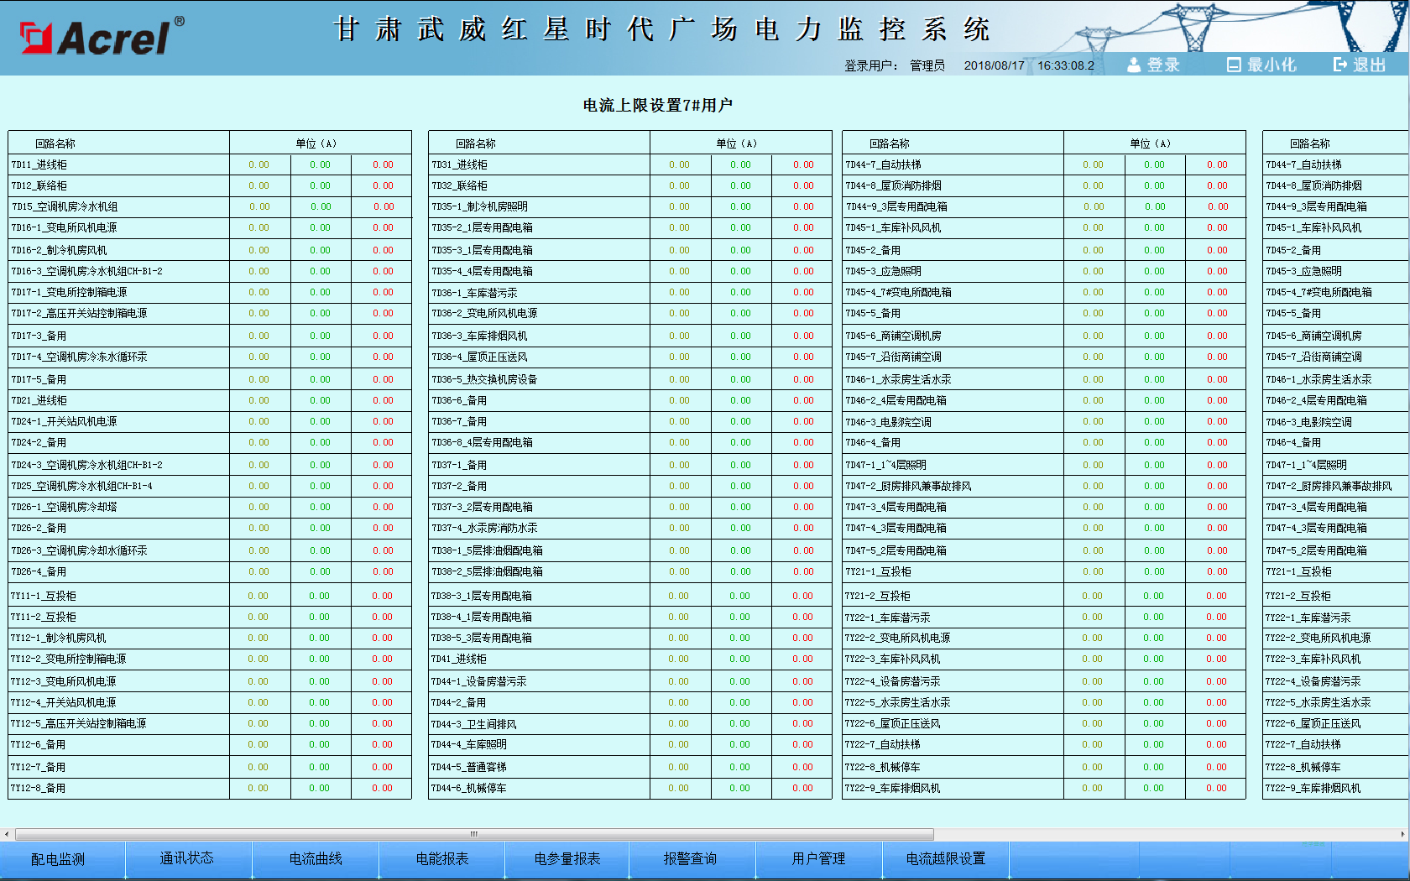Viewport: 1410px width, 881px height.
Task: Click first value field of 7D26-4_备用
Action: pyautogui.click(x=258, y=572)
